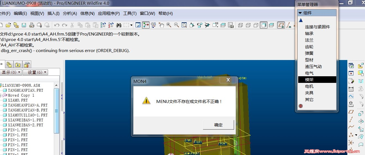Click the Zoom In magnifier icon
The width and height of the screenshot is (365, 155).
169,25
